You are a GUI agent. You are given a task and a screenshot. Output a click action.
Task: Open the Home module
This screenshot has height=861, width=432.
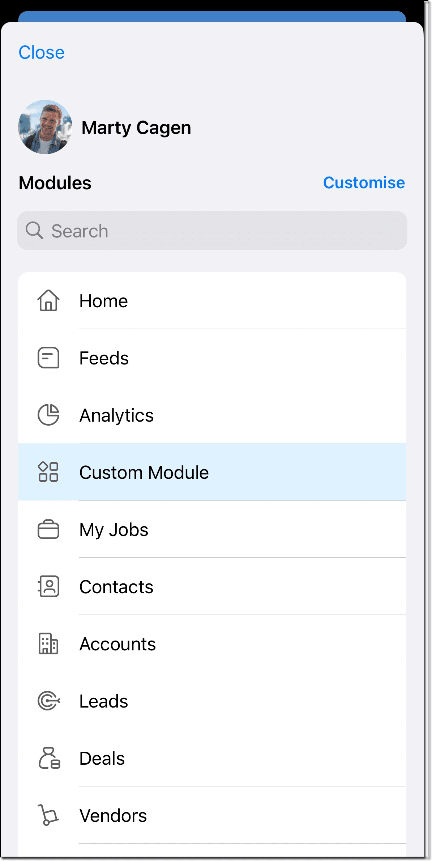tap(104, 301)
